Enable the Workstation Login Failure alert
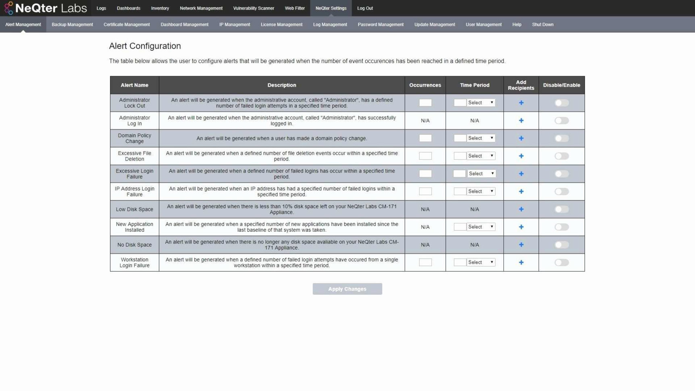 coord(561,262)
